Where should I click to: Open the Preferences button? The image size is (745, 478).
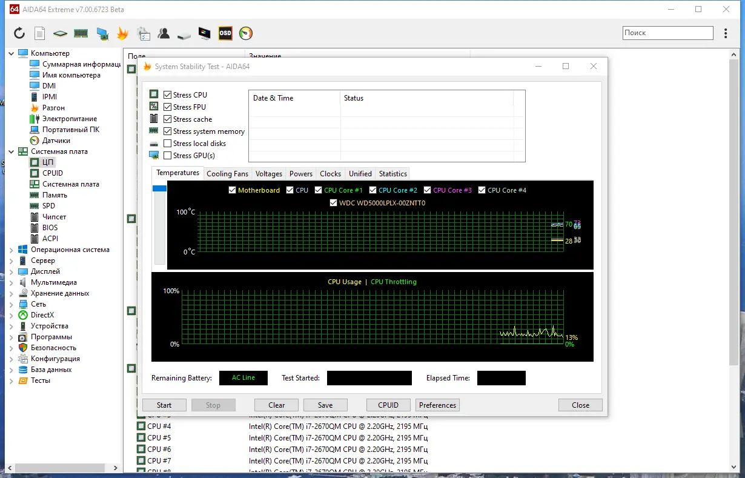437,405
